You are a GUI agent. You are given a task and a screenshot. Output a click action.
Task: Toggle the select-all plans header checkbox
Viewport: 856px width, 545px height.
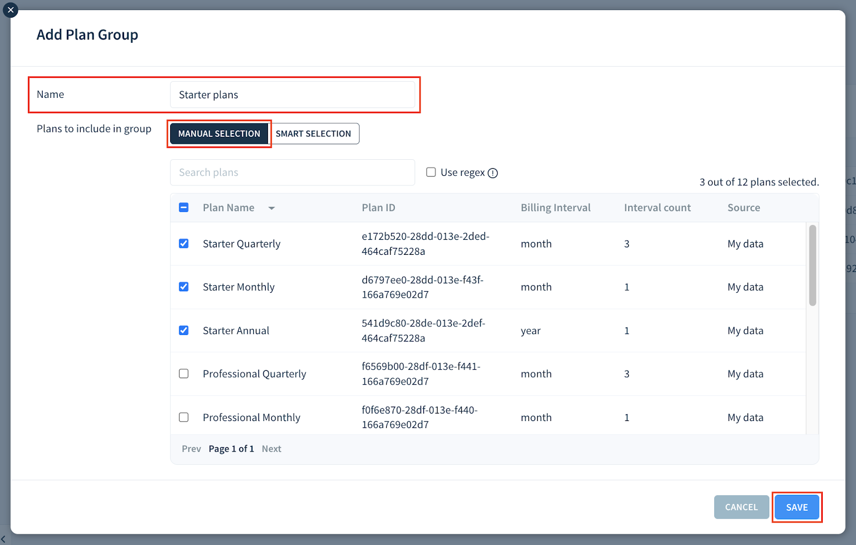(184, 207)
